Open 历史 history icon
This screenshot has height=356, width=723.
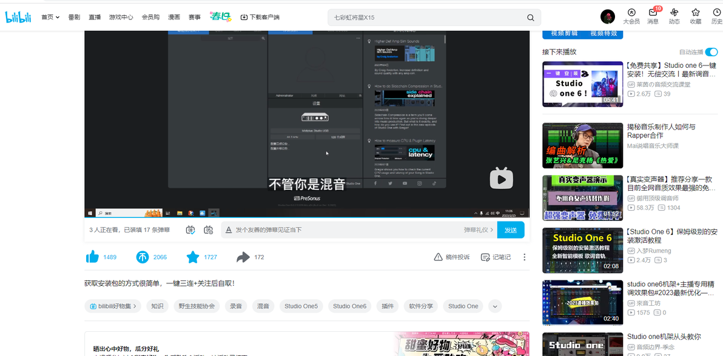[x=716, y=16]
